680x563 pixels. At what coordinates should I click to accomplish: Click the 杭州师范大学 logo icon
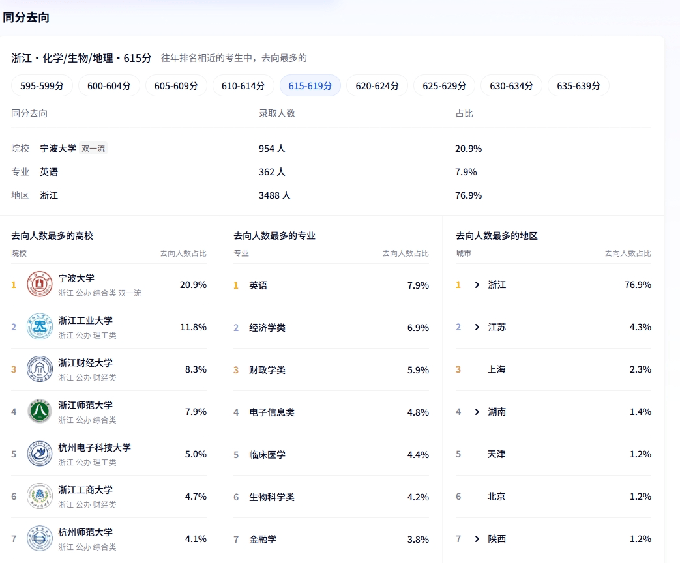[x=39, y=539]
